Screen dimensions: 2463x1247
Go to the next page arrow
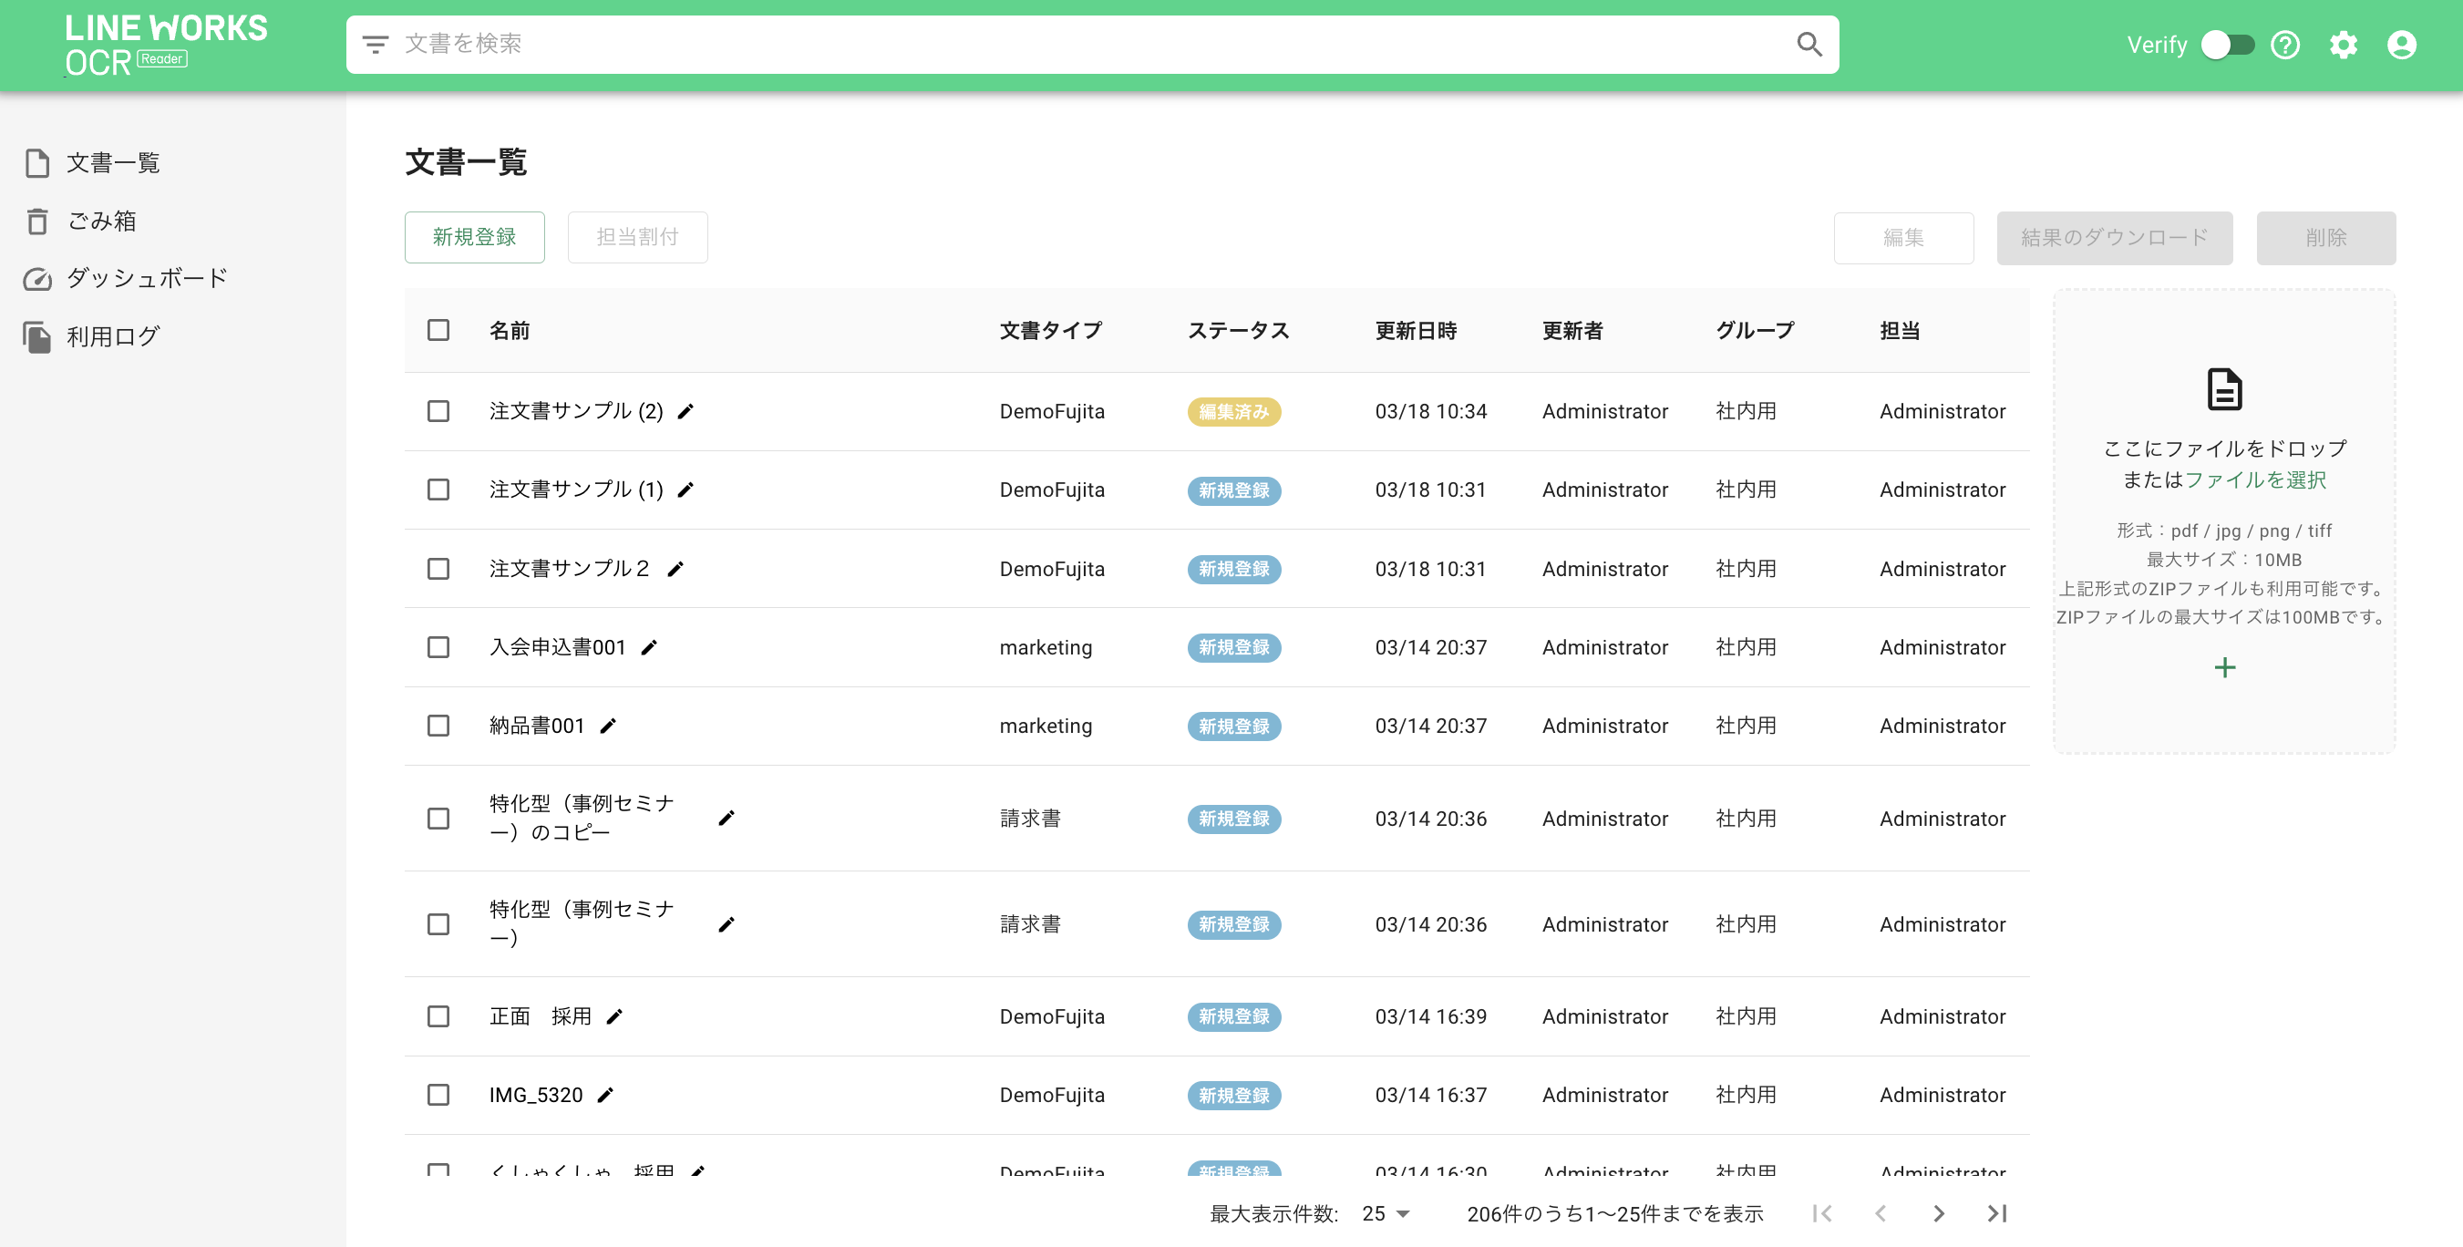click(1938, 1213)
